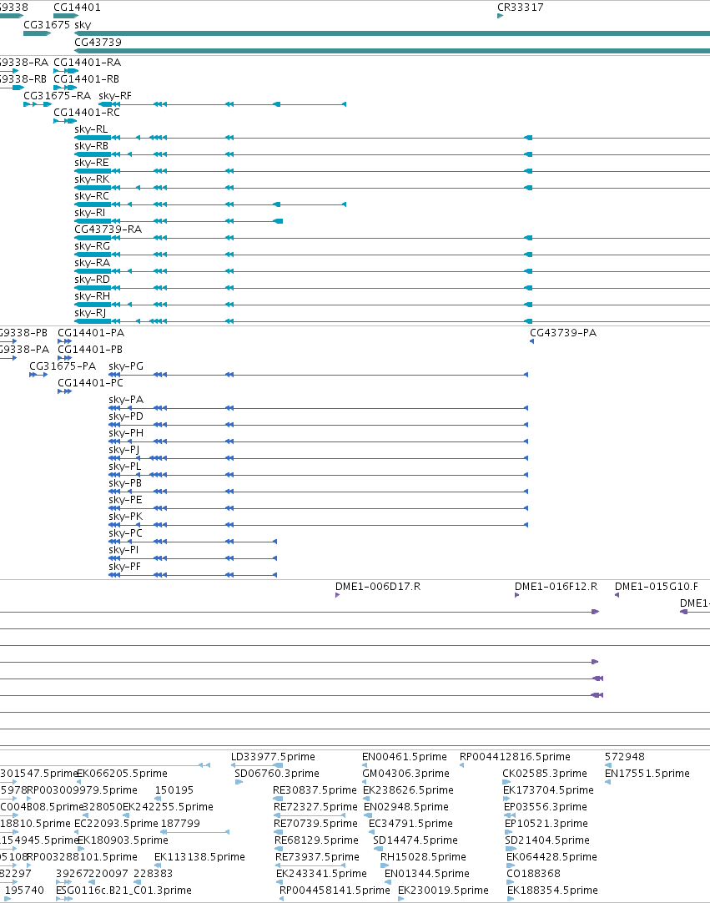Select protein sky-PF
The image size is (710, 903).
click(x=193, y=575)
